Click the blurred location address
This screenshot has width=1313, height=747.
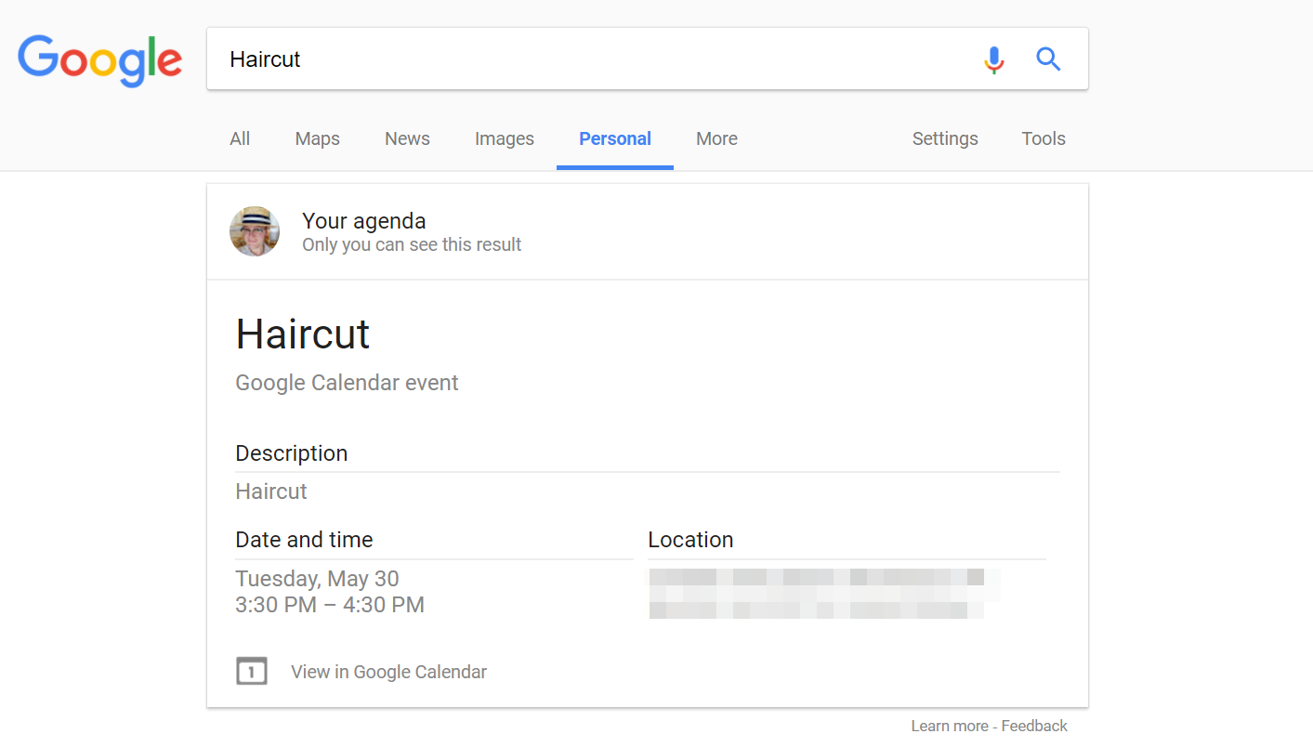[x=825, y=594]
